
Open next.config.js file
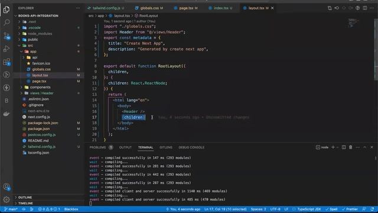pyautogui.click(x=39, y=117)
